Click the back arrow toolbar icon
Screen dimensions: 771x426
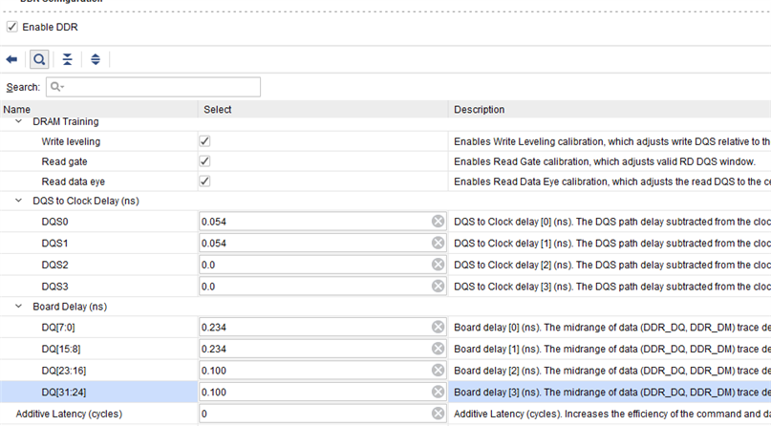click(x=12, y=59)
